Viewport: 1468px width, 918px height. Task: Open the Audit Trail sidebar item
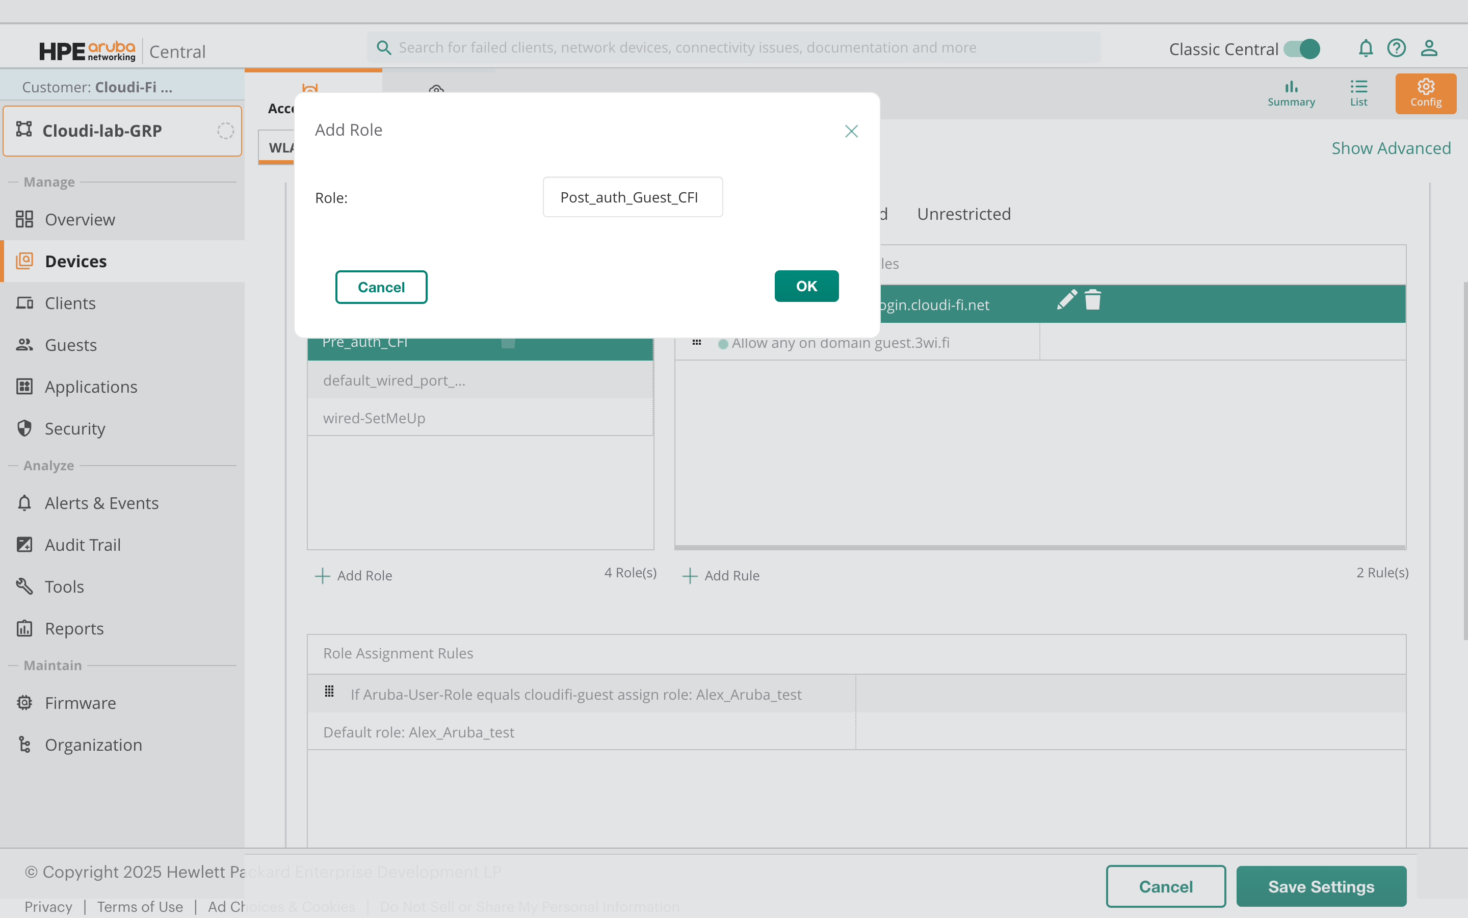click(83, 545)
